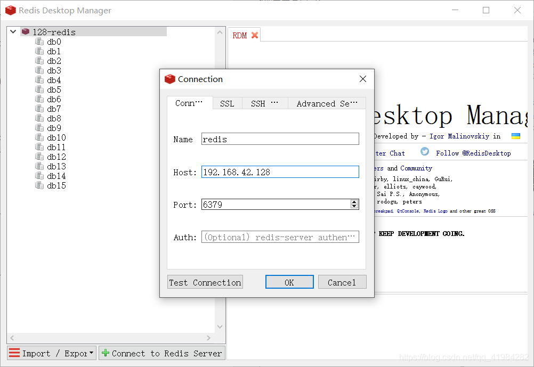Open the Redis Logo link
The height and width of the screenshot is (367, 534).
click(435, 211)
